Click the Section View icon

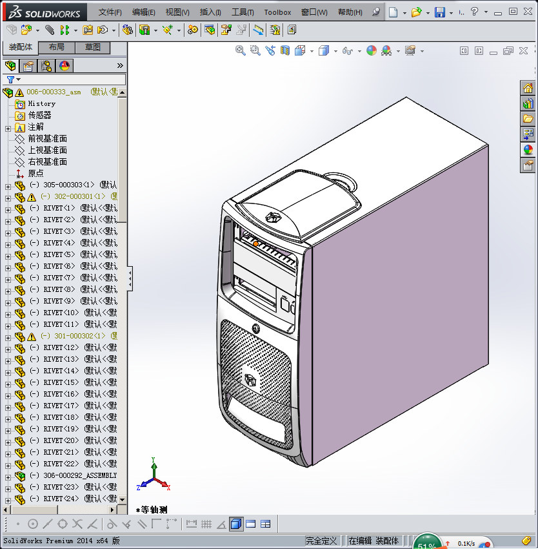(285, 51)
